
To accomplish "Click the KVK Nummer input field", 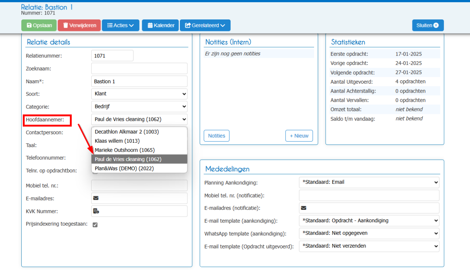I will (x=139, y=211).
